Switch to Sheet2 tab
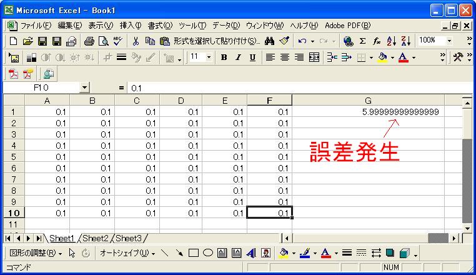Viewport: 476px width, 275px height. (95, 238)
